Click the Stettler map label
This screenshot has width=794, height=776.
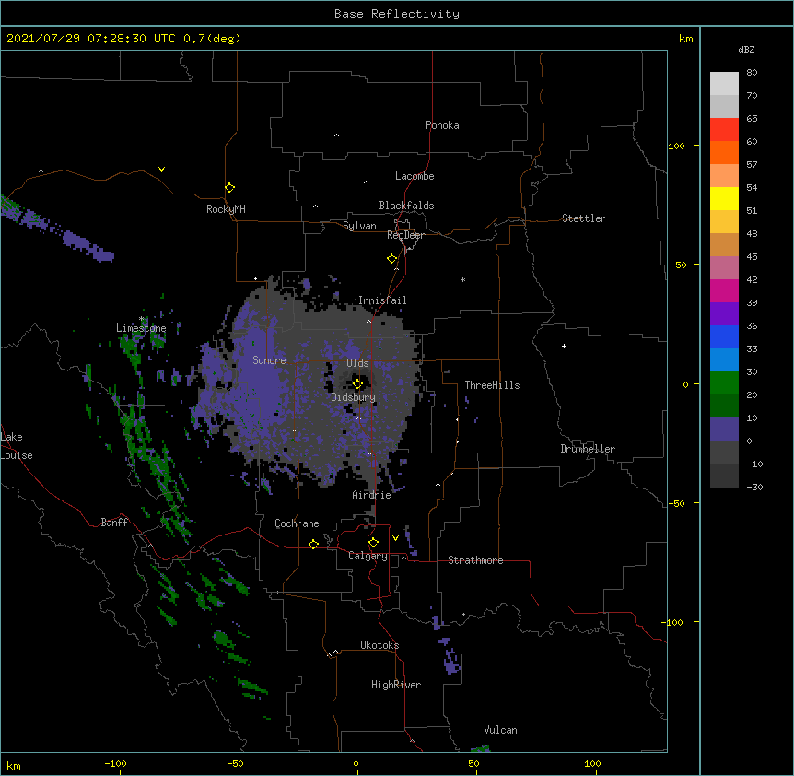584,218
